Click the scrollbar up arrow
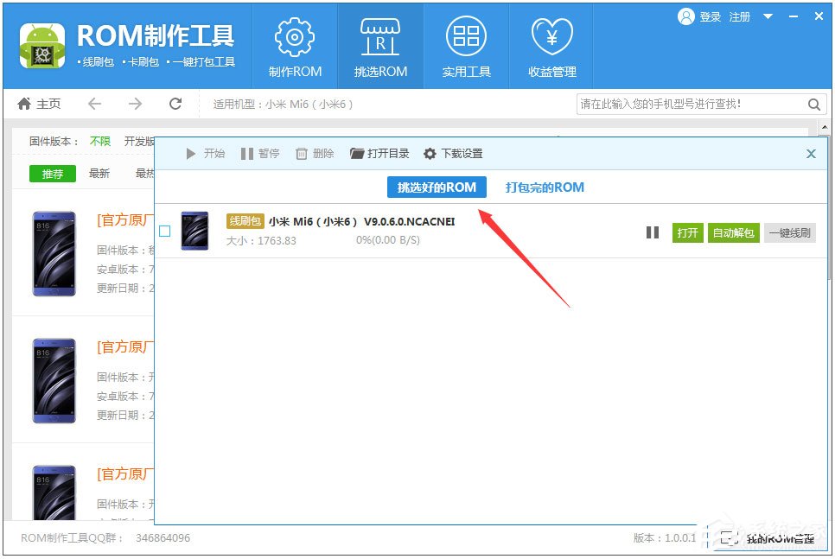 pos(825,127)
